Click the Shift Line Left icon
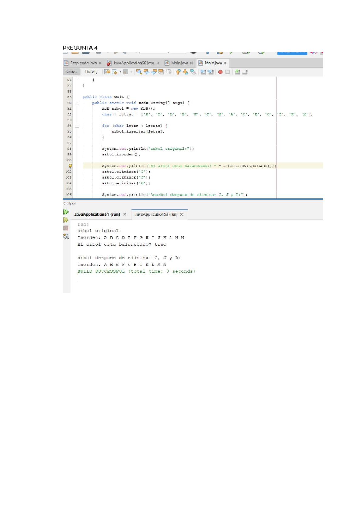Image resolution: width=364 pixels, height=515 pixels. (x=203, y=72)
